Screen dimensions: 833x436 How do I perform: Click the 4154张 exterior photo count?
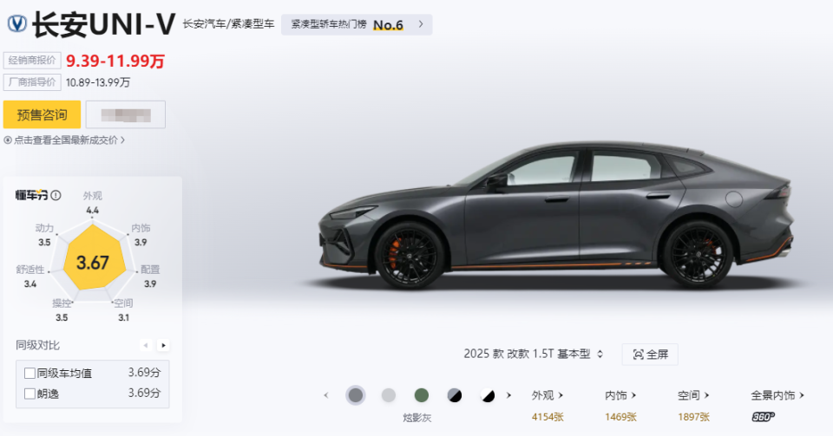coord(548,417)
